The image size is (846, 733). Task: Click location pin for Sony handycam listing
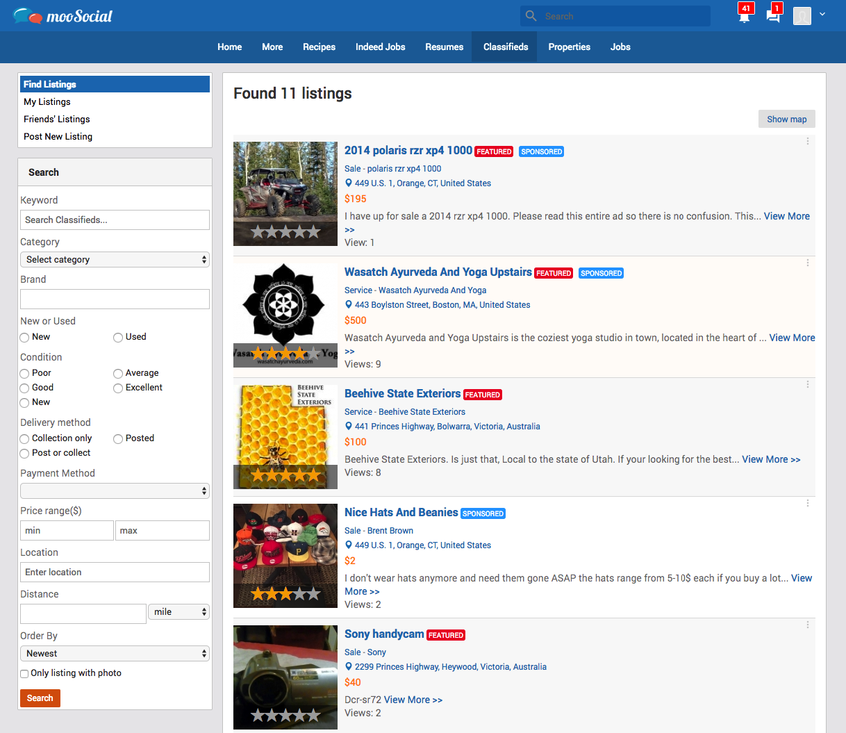click(349, 667)
